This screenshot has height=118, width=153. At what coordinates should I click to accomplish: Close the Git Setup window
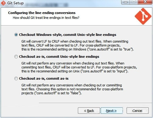[x=145, y=2]
